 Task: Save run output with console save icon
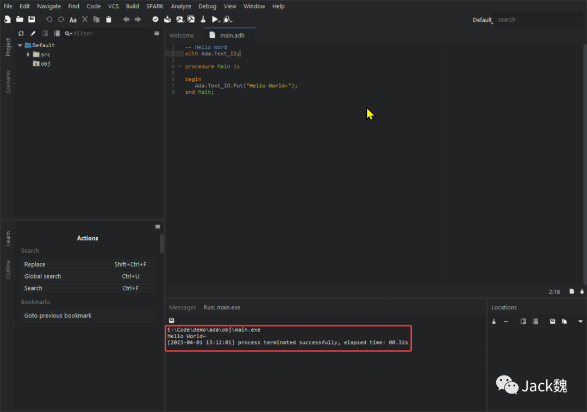[x=171, y=320]
